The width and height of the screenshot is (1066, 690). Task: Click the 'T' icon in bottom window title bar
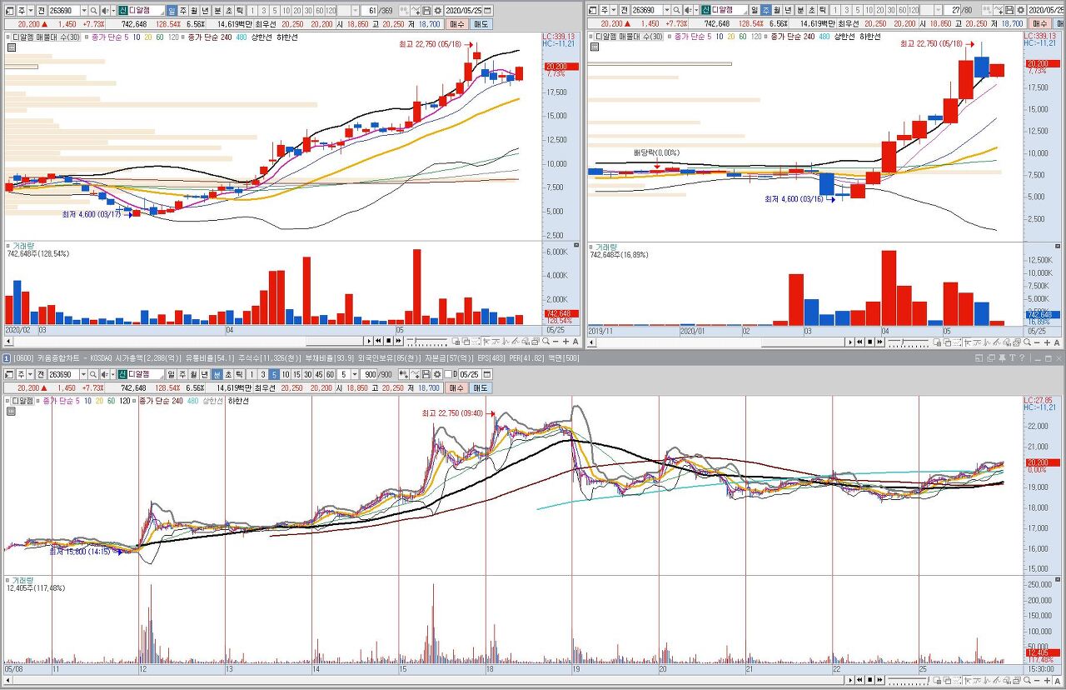[1012, 357]
